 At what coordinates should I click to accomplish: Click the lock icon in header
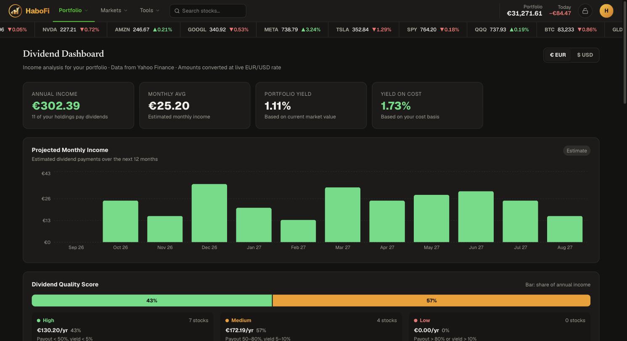click(x=585, y=11)
